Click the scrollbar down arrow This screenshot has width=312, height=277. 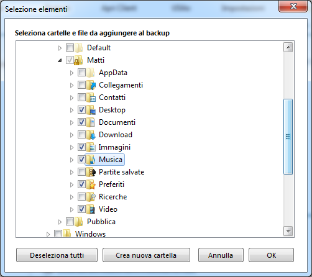point(288,231)
